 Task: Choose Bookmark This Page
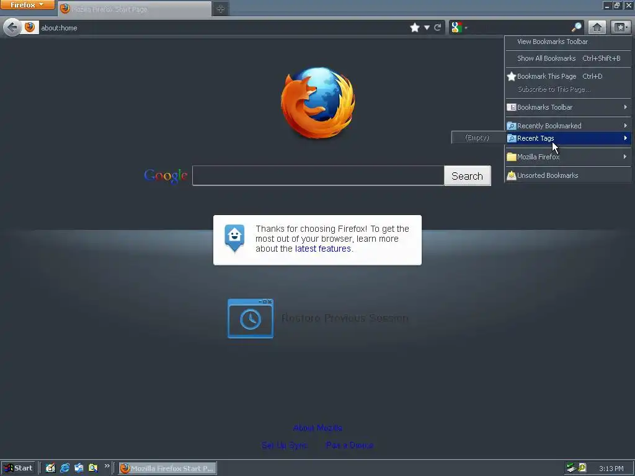(x=568, y=76)
